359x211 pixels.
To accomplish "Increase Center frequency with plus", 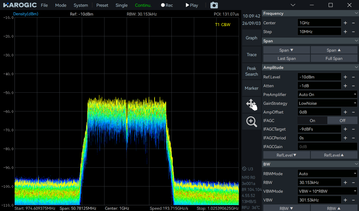I will click(345, 23).
